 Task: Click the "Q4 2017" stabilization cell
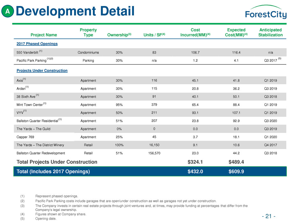click(270, 145)
